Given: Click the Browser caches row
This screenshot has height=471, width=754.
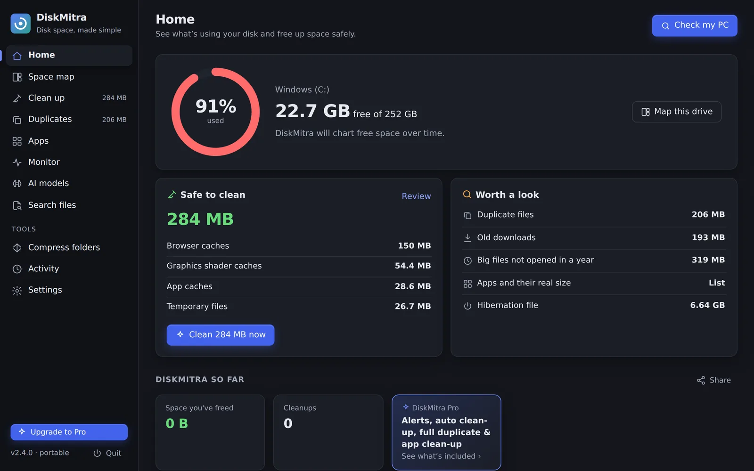Looking at the screenshot, I should tap(299, 246).
